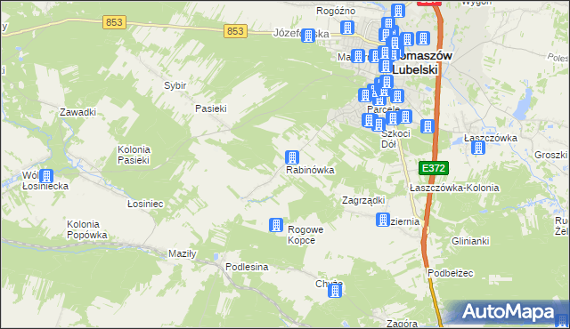Click the Glinianki label
Image resolution: width=570 pixels, height=329 pixels.
tap(470, 241)
